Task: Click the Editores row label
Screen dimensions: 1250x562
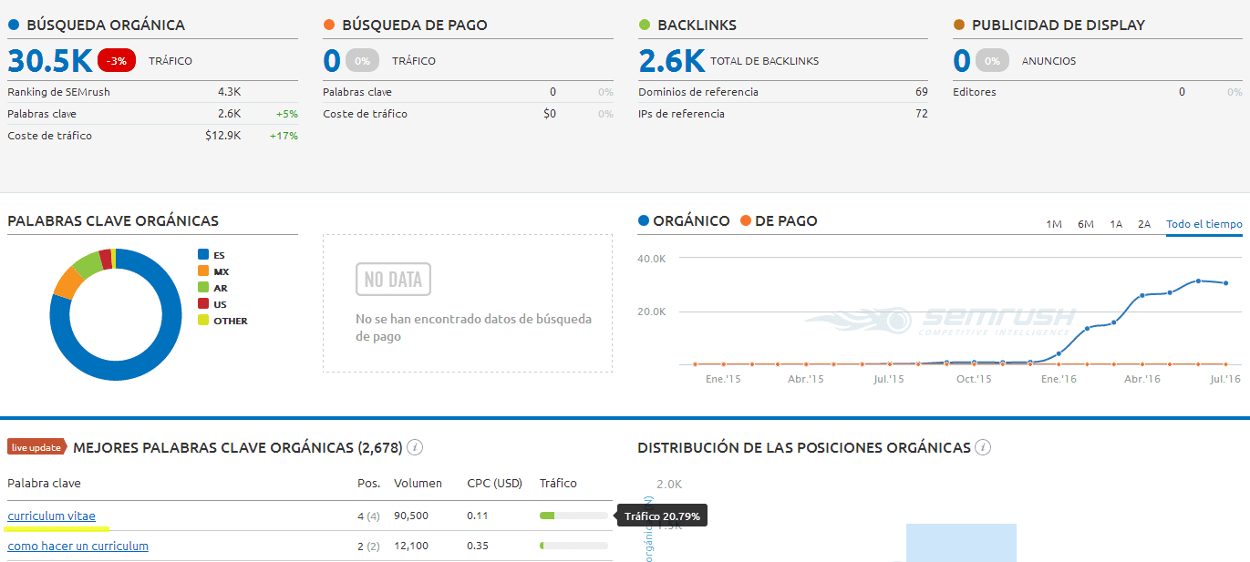Action: pos(975,92)
